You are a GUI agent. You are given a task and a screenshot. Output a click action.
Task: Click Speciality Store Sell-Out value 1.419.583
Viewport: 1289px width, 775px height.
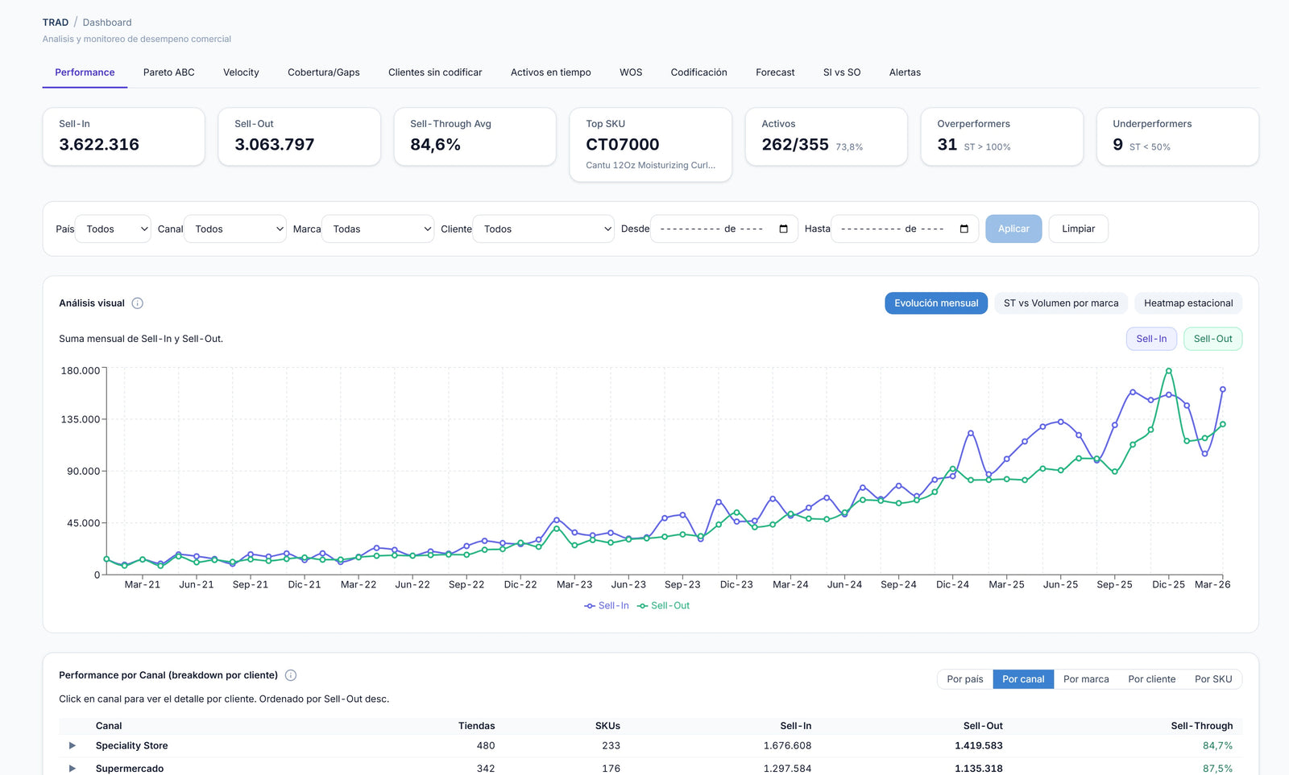(x=979, y=746)
